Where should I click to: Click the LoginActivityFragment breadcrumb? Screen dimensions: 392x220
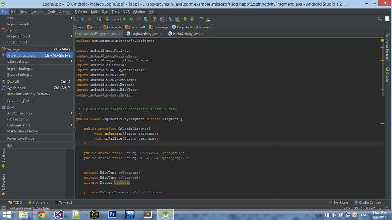(192, 27)
